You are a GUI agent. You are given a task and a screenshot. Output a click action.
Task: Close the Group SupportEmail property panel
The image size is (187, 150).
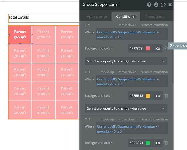170,4
